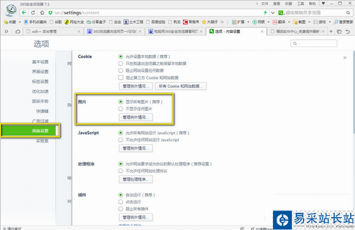
Task: Expand the 扩展 dropdown arrow
Action: (248, 22)
